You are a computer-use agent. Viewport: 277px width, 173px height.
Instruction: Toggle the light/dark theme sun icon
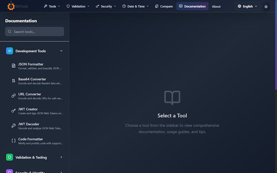pyautogui.click(x=266, y=6)
